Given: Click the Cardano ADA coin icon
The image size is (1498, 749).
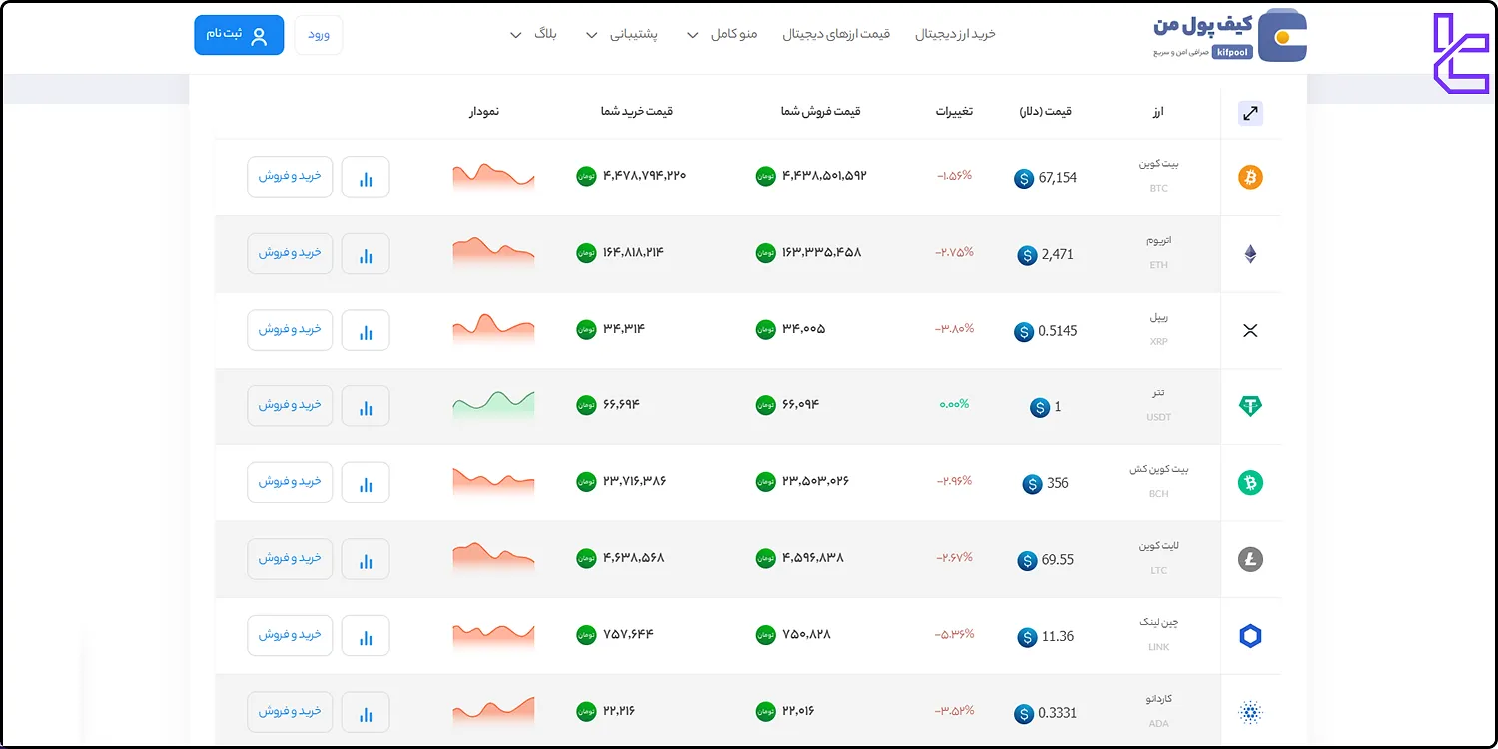Looking at the screenshot, I should (x=1250, y=713).
